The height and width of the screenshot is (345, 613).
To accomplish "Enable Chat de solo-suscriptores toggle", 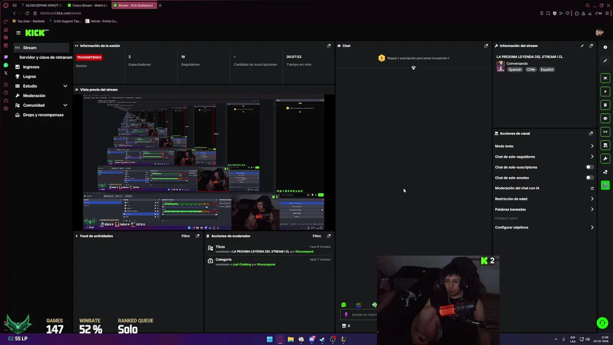I will (590, 167).
